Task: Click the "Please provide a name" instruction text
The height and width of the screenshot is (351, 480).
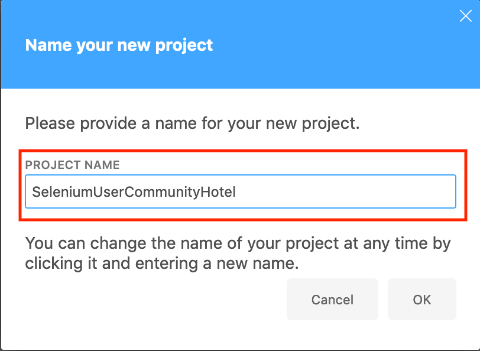Action: coord(192,124)
